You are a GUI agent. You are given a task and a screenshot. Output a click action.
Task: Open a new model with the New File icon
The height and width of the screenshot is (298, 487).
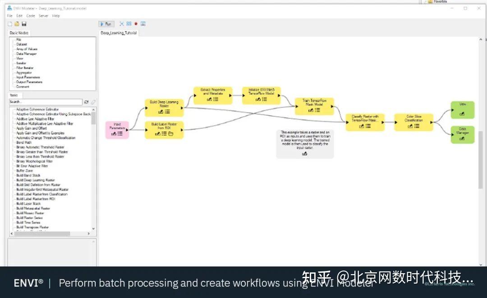tap(9, 24)
